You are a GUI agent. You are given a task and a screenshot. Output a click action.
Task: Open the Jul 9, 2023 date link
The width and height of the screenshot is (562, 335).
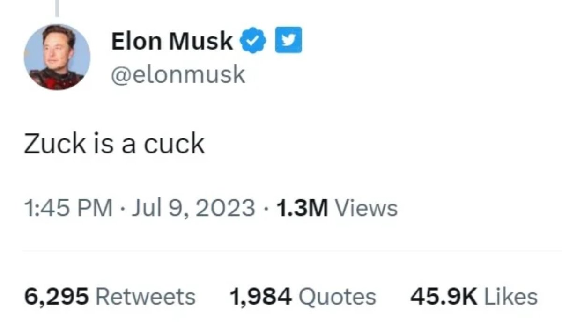(x=193, y=207)
